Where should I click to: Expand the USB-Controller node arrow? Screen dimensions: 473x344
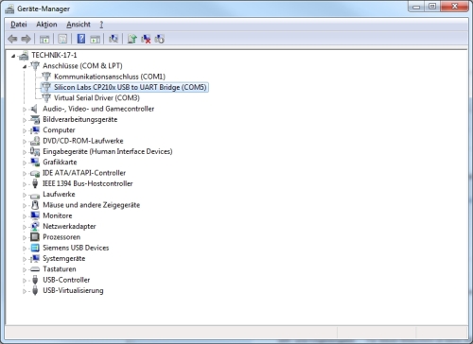coord(25,281)
